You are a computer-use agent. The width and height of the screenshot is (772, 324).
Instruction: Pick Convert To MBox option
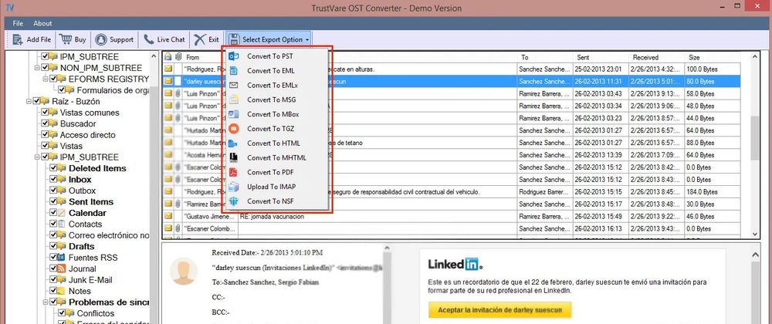pyautogui.click(x=273, y=114)
